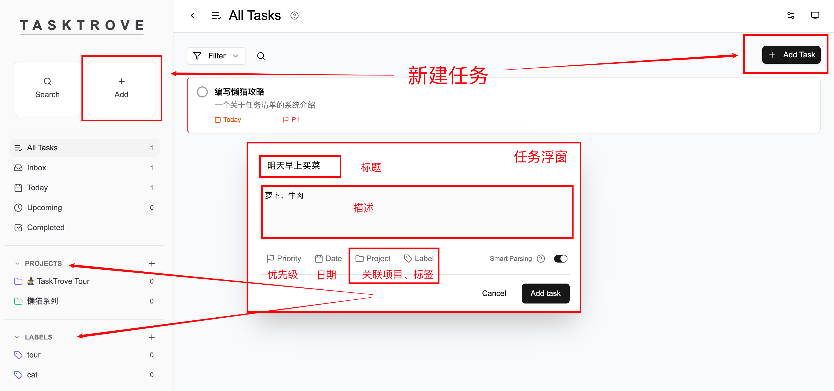Click the monitor display icon
This screenshot has width=834, height=391.
coord(815,16)
